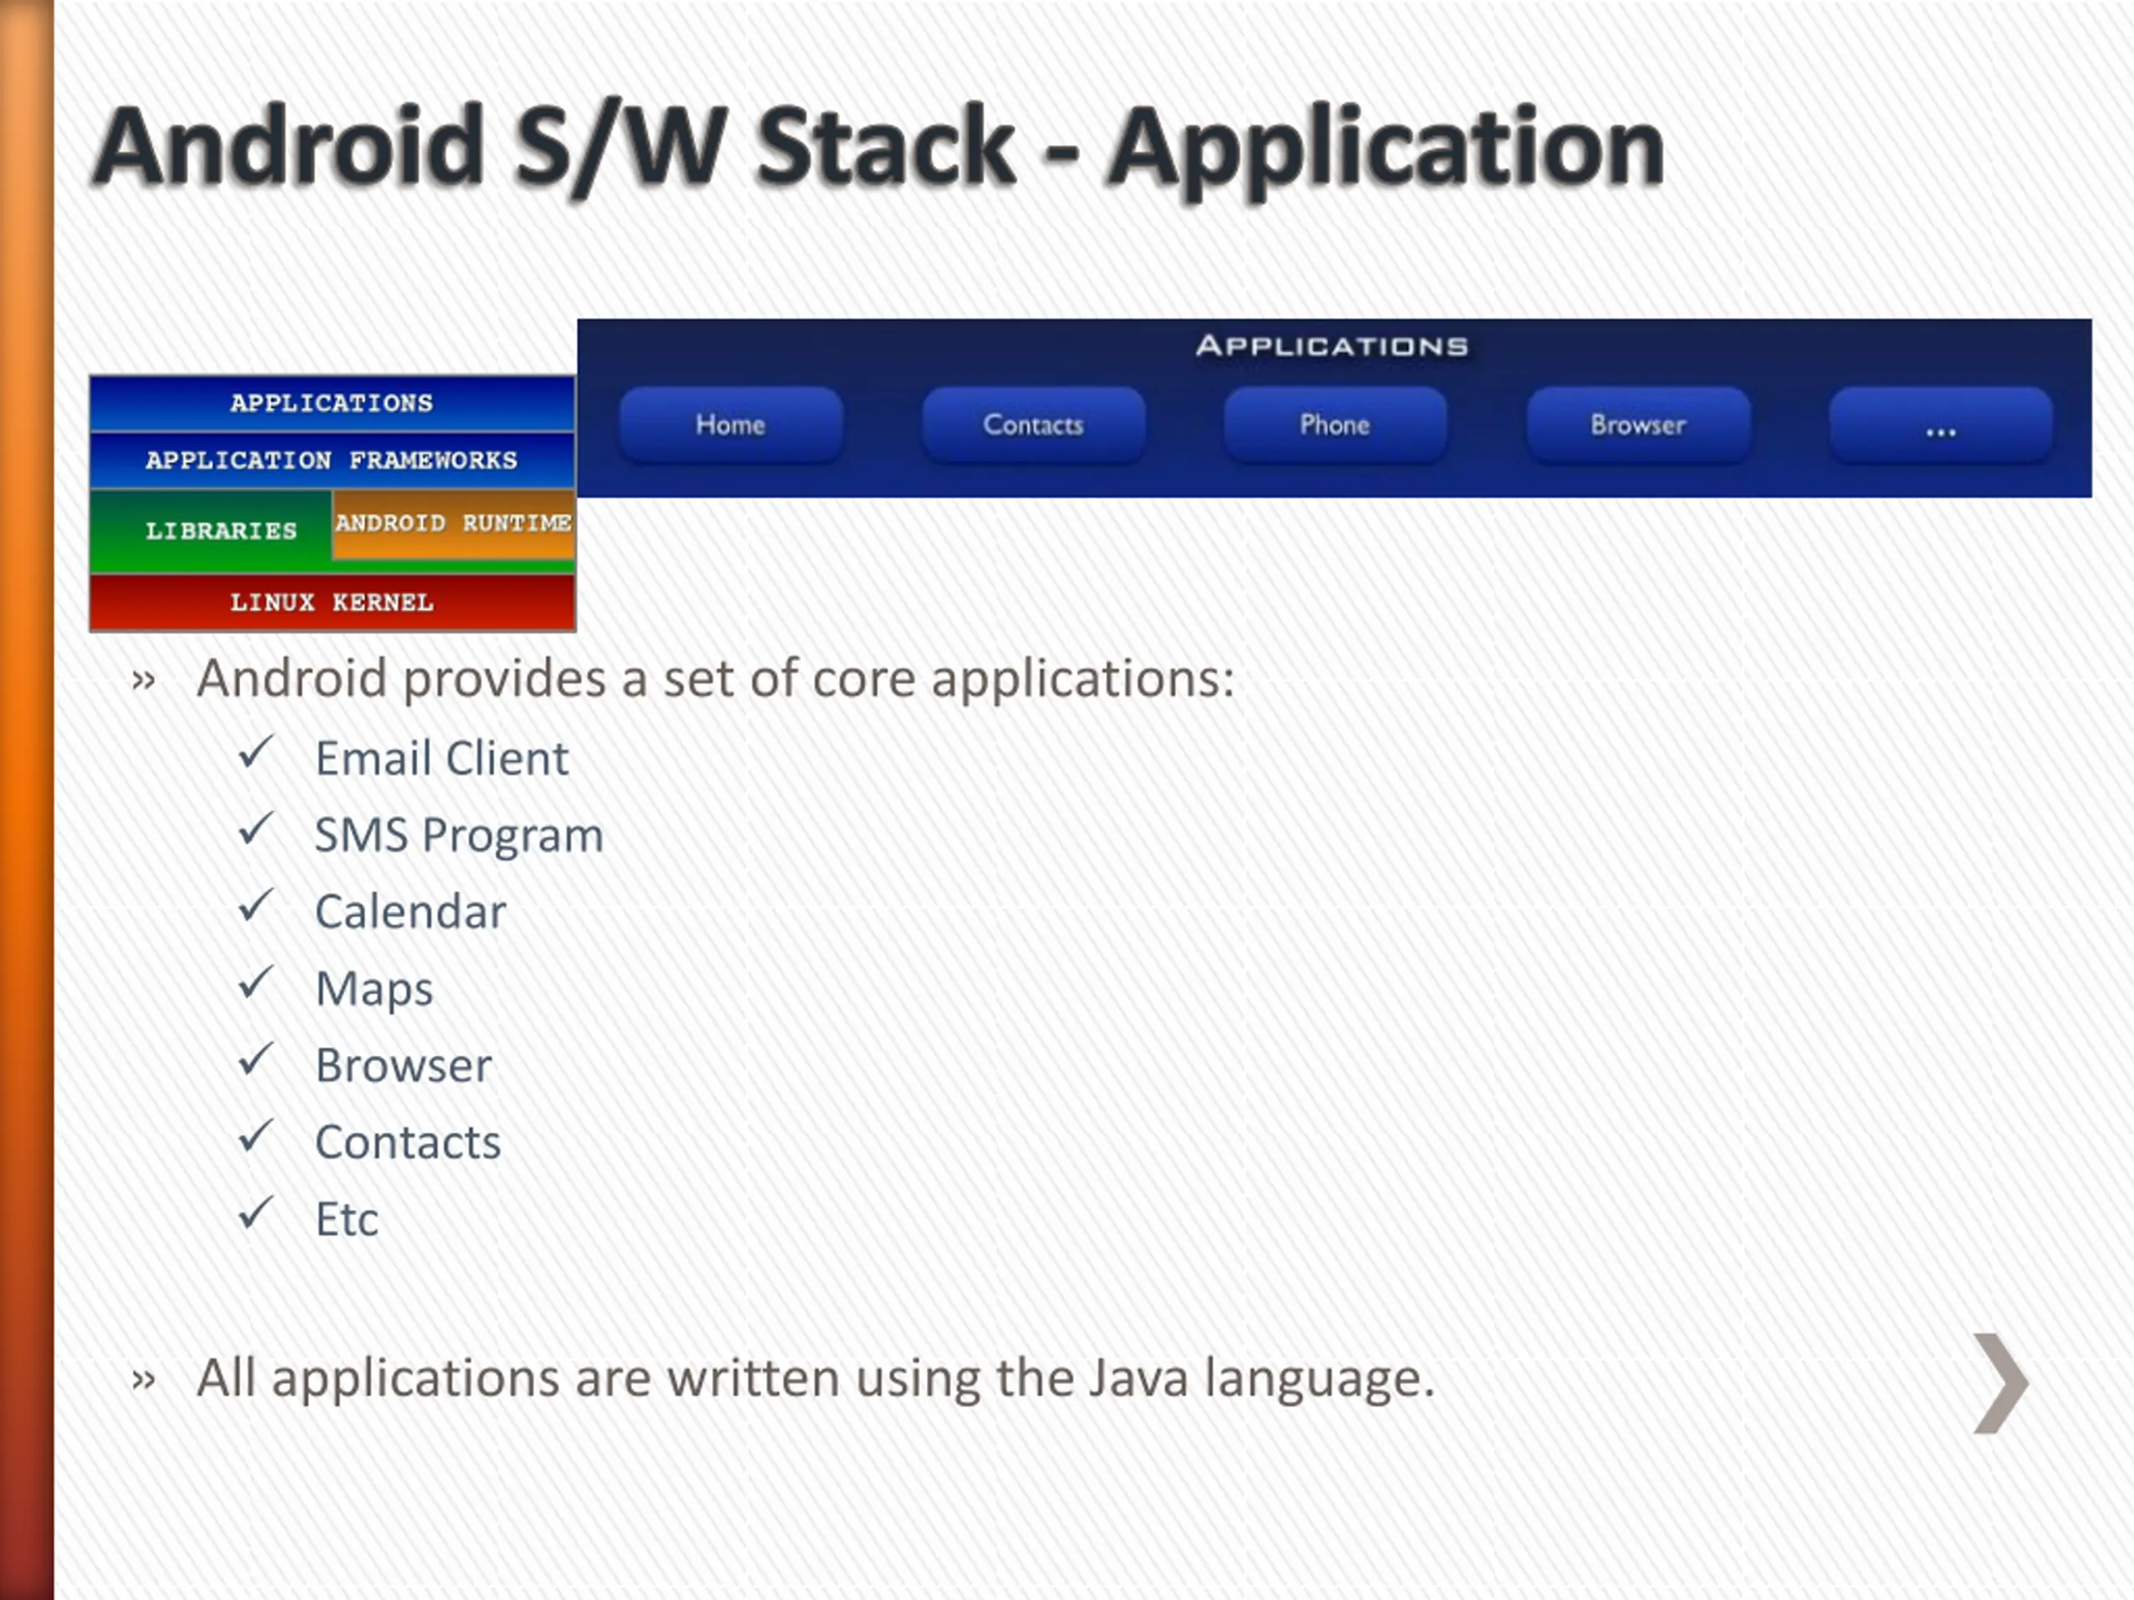Click the Application Frameworks stack layer
Viewport: 2134px width, 1600px height.
coord(332,460)
